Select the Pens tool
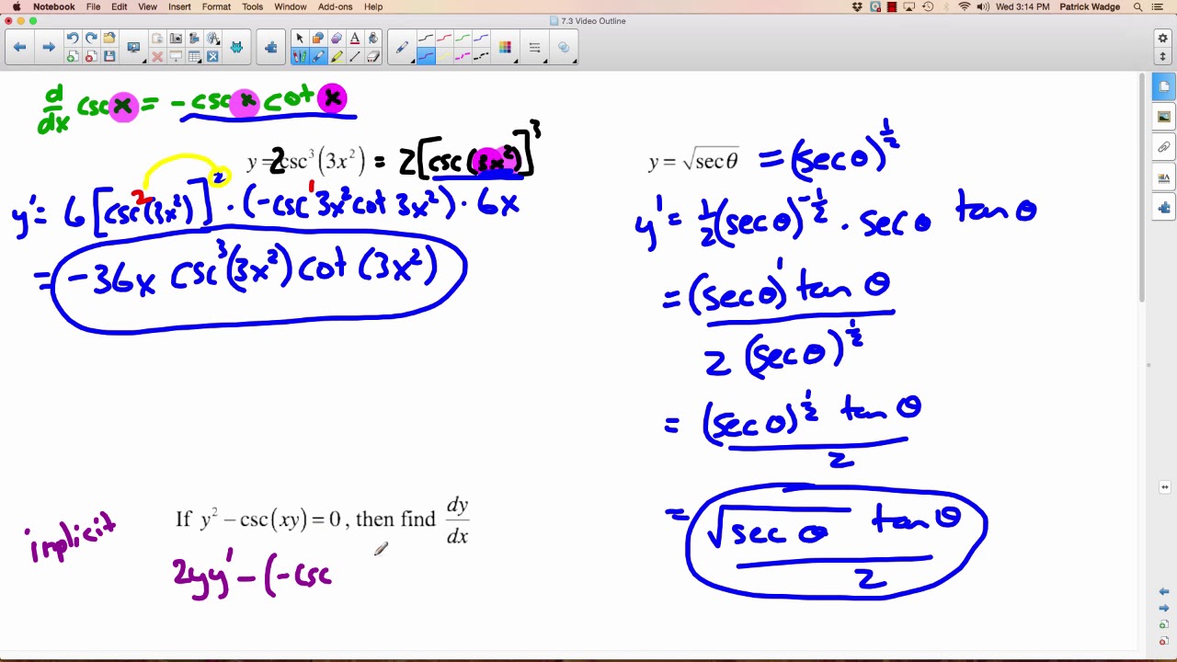Image resolution: width=1177 pixels, height=662 pixels. pyautogui.click(x=299, y=56)
